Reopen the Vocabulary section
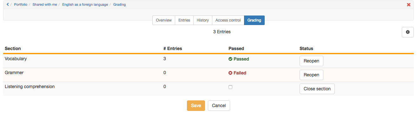 [311, 61]
